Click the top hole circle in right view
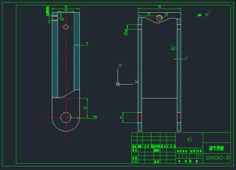 point(159,18)
